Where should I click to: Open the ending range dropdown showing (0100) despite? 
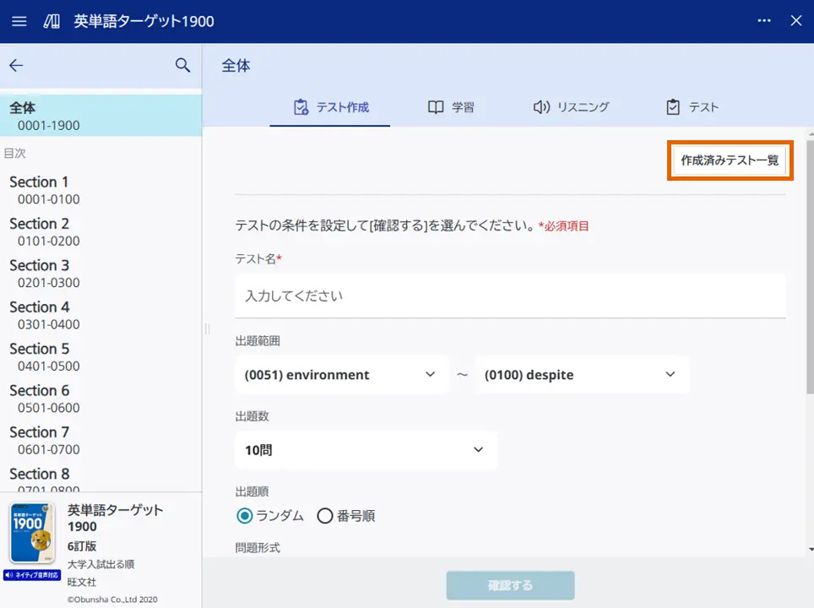pos(583,374)
